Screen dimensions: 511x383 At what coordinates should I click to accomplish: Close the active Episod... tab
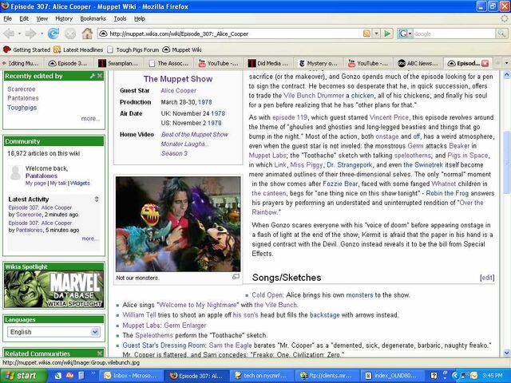(x=485, y=63)
